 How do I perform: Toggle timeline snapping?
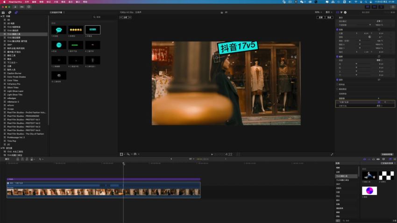[378, 159]
